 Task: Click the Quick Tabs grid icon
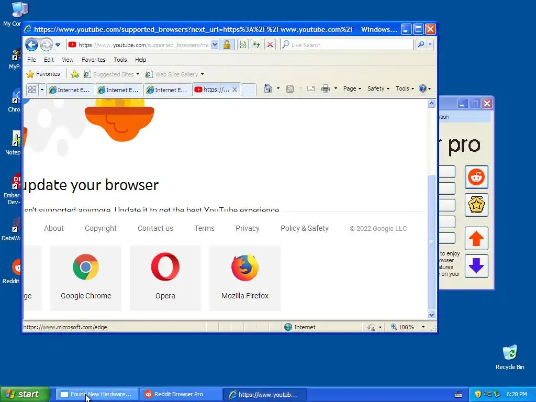pyautogui.click(x=32, y=90)
